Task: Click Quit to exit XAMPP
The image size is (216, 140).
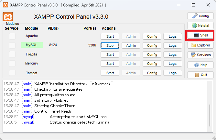Action: point(200,75)
